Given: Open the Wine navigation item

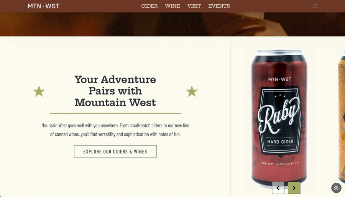Looking at the screenshot, I should pyautogui.click(x=172, y=6).
